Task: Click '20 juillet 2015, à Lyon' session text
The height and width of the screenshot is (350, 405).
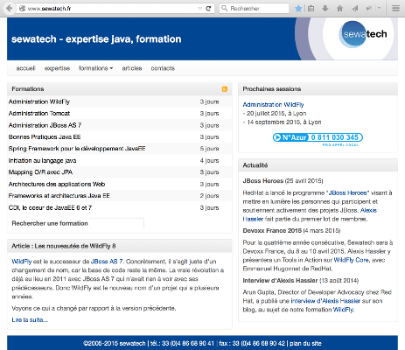Action: pyautogui.click(x=276, y=114)
